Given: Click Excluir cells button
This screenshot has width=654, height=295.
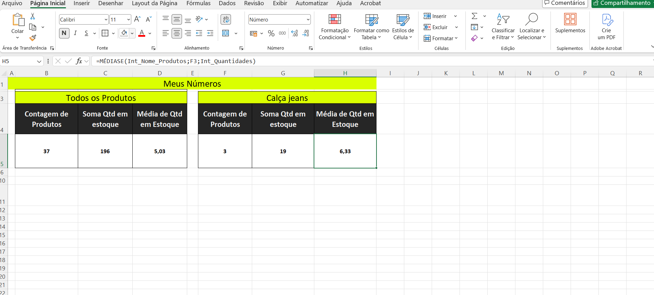Looking at the screenshot, I should click(436, 27).
